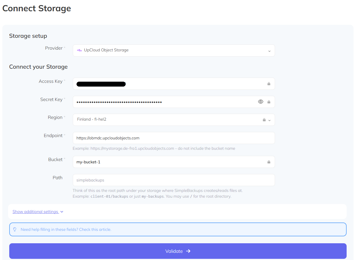355x260 pixels.
Task: Switch focus to the Storage setup section header
Action: [x=28, y=36]
